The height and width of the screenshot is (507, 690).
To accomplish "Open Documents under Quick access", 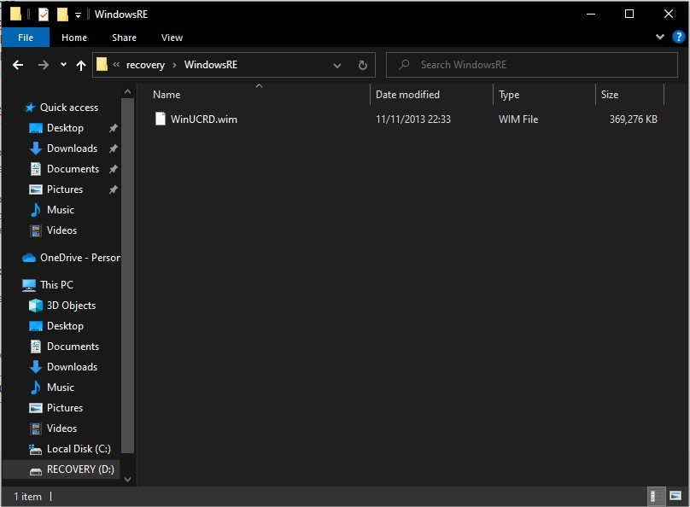I will pyautogui.click(x=73, y=169).
